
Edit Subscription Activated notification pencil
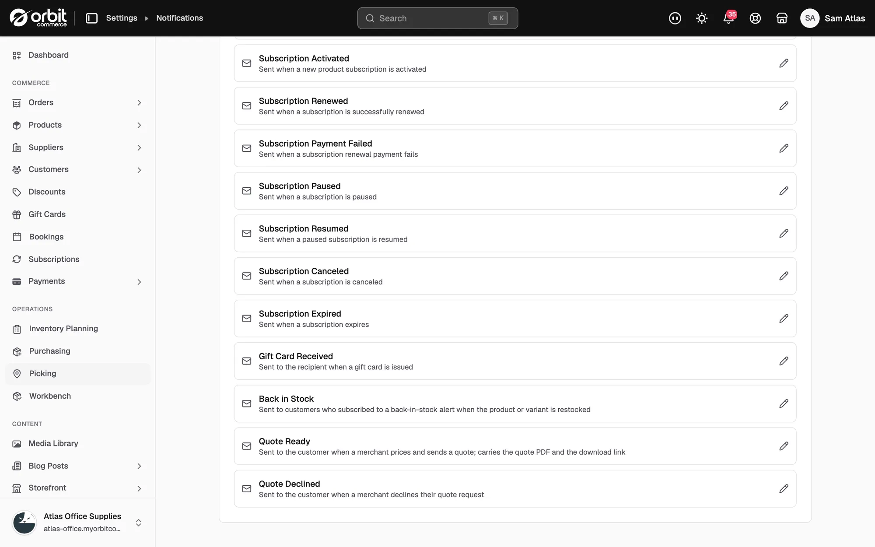(x=784, y=63)
